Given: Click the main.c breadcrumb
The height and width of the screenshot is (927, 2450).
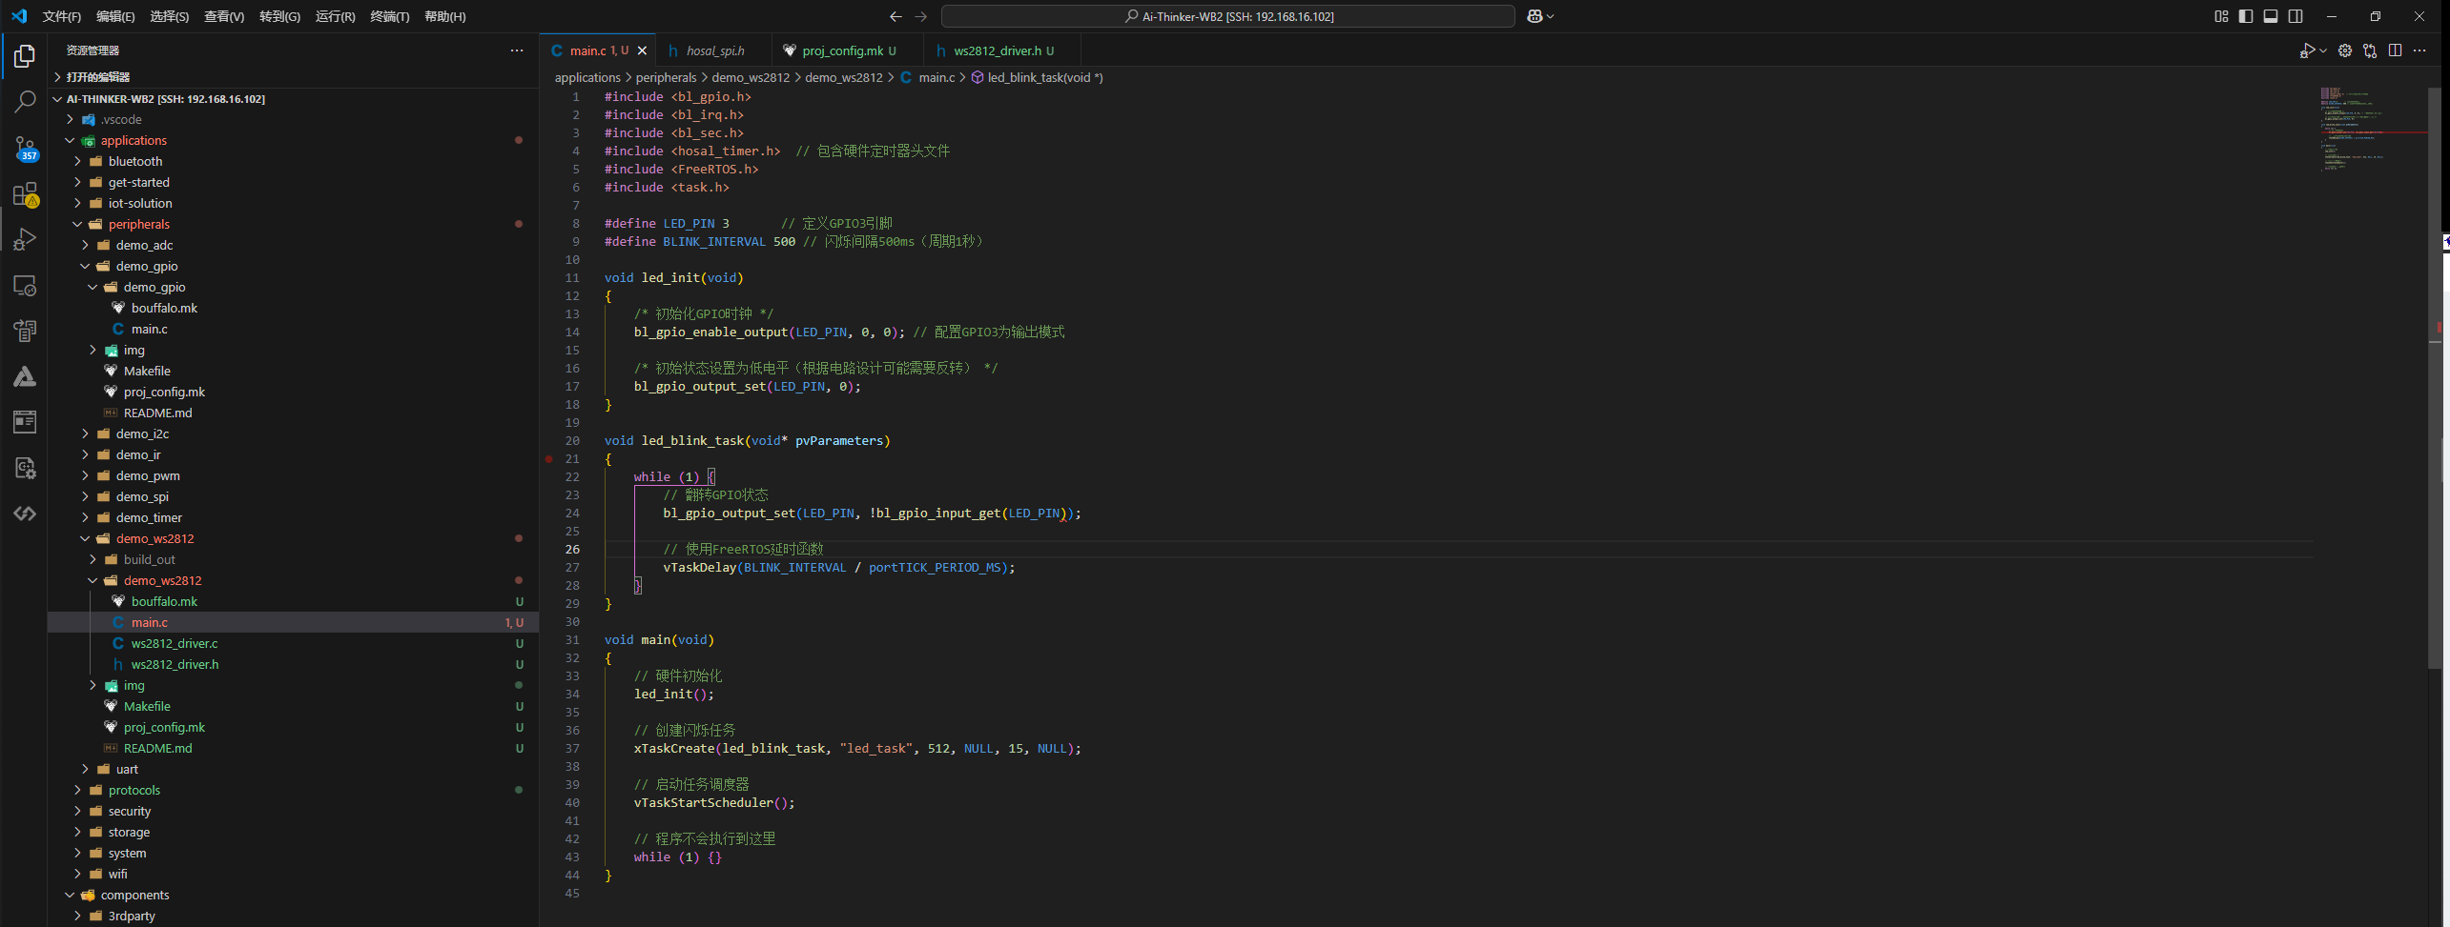Looking at the screenshot, I should point(927,78).
